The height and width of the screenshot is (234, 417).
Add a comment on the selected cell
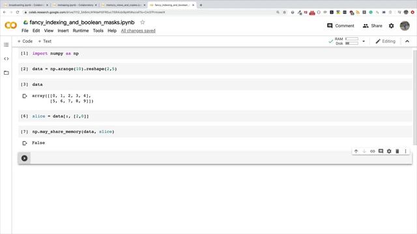(x=381, y=151)
